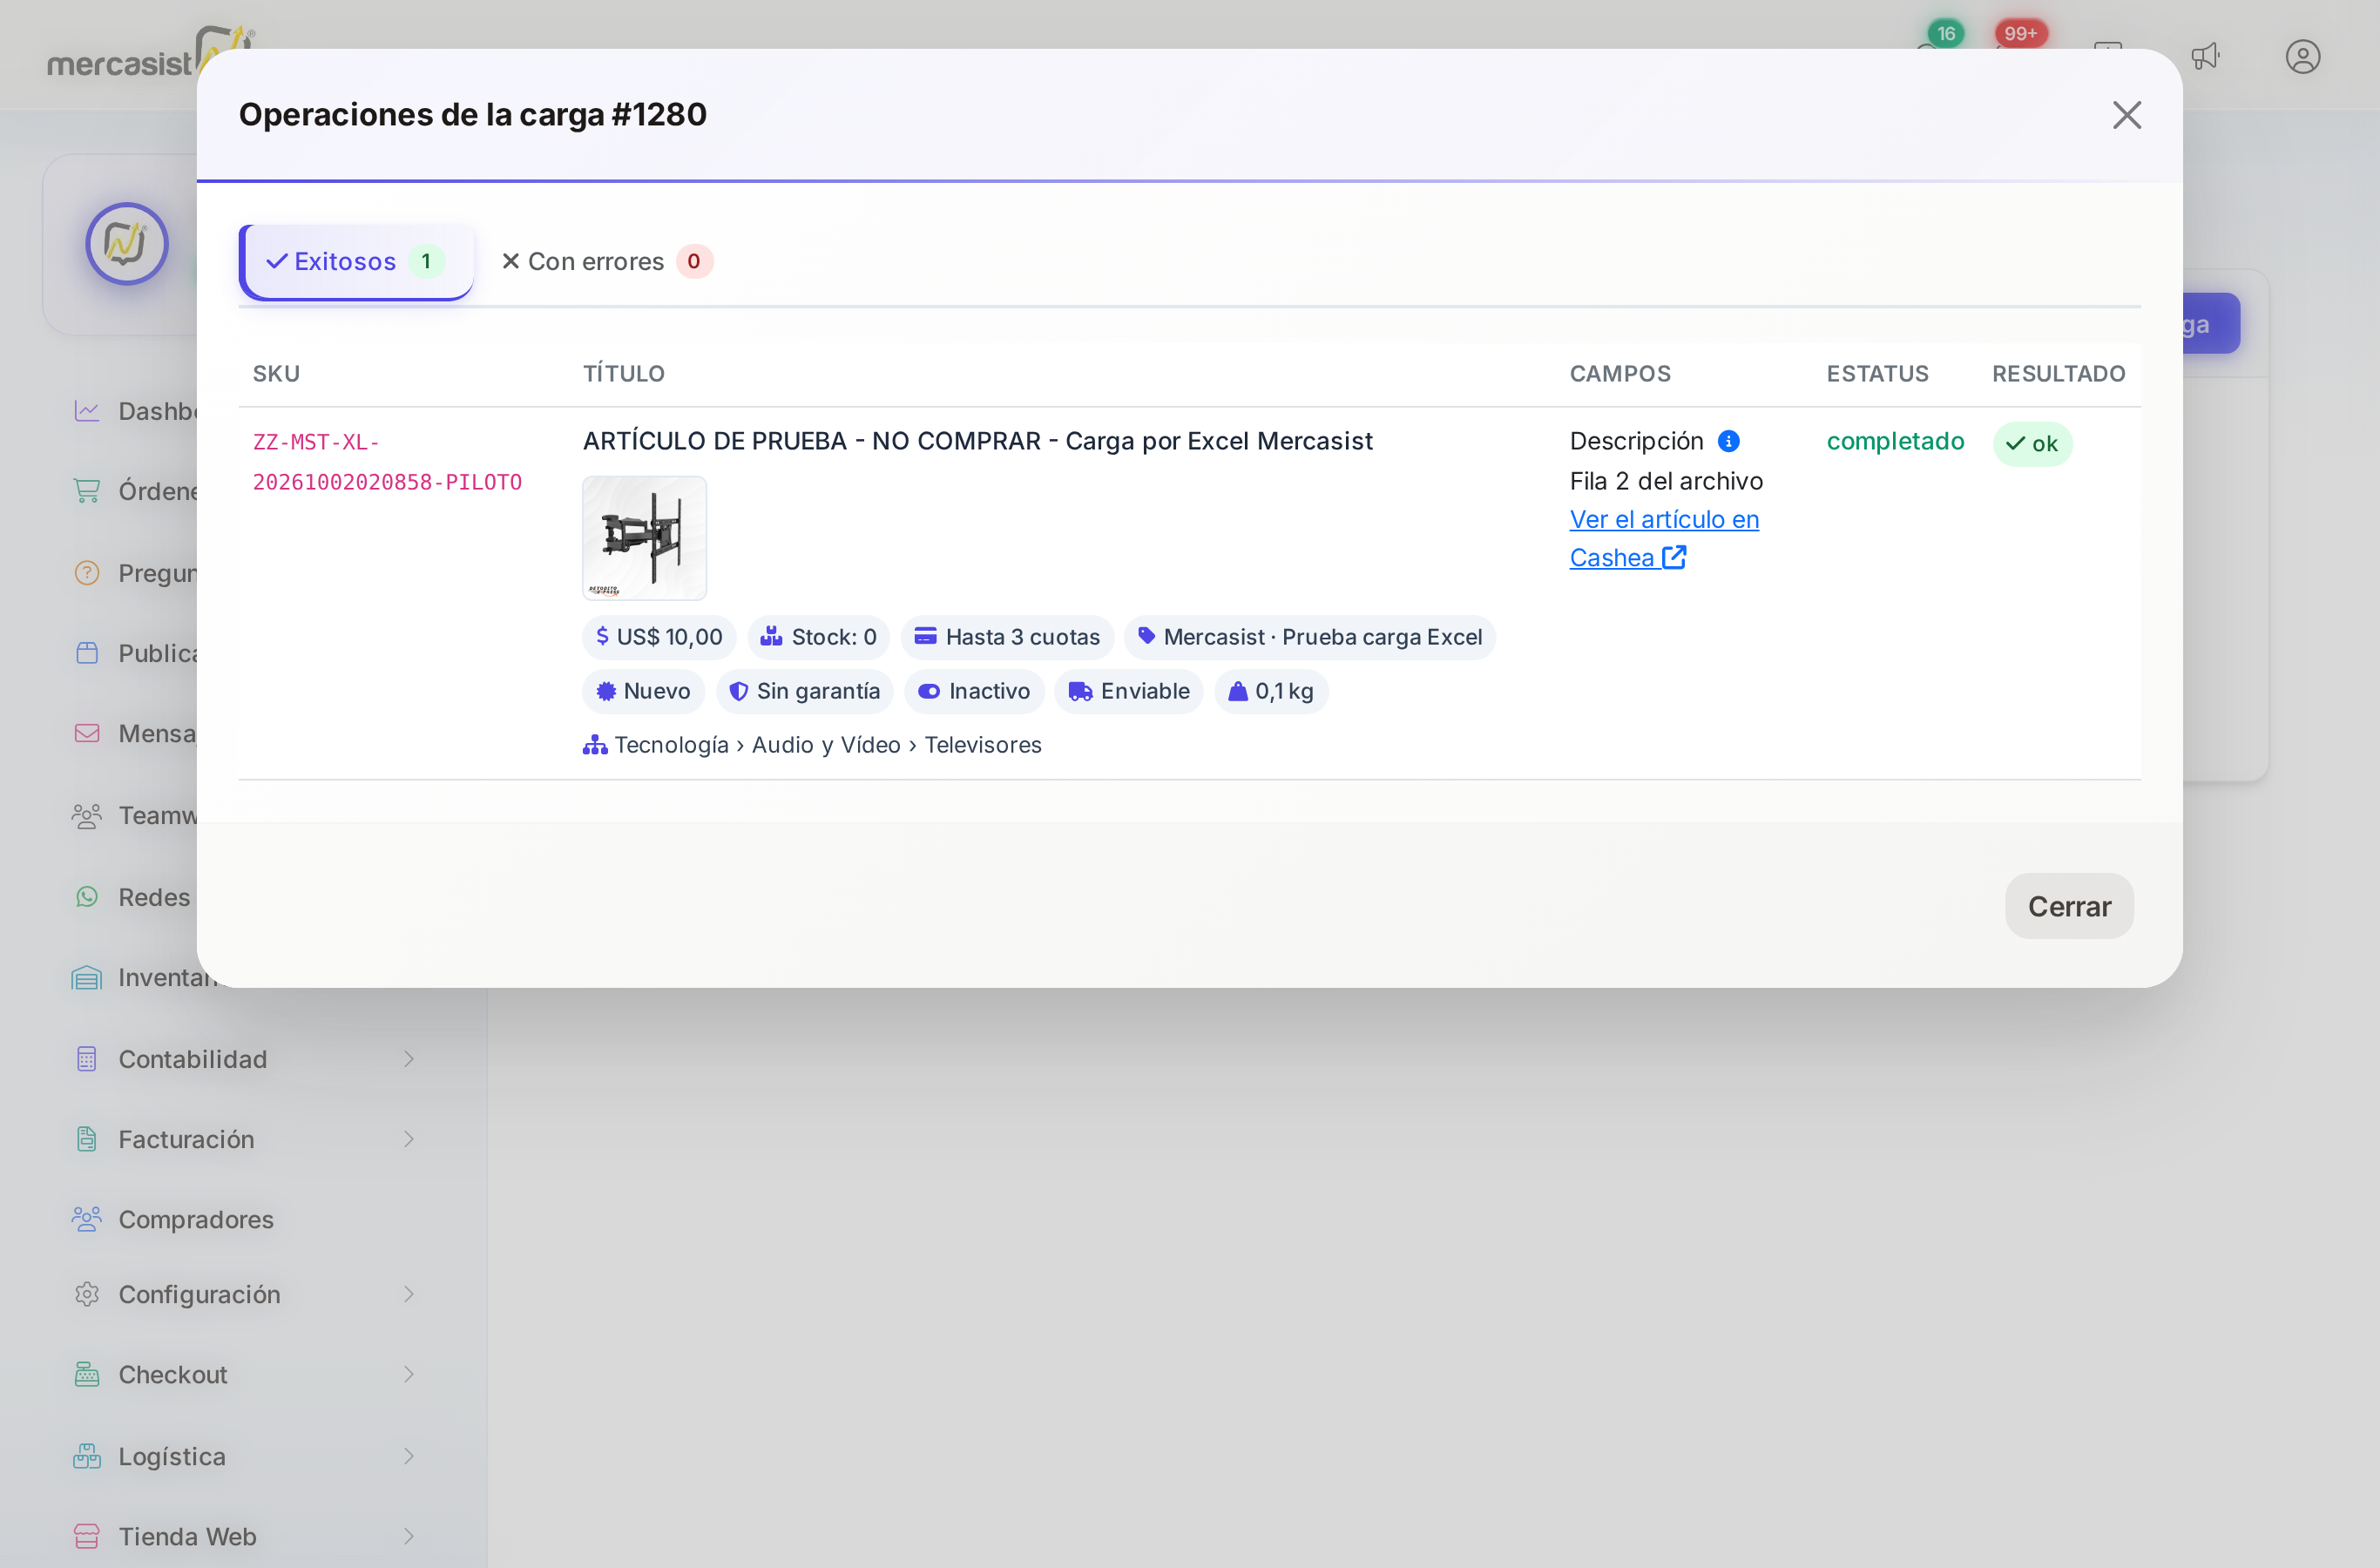
Task: Click the ok result badge
Action: click(x=2032, y=443)
